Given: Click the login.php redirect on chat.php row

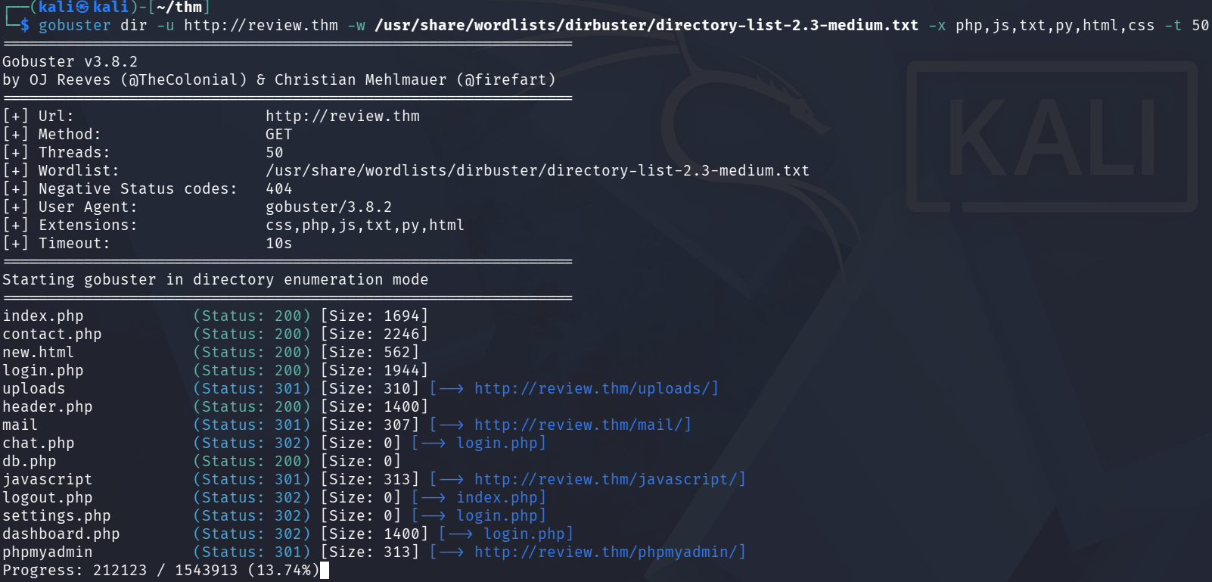Looking at the screenshot, I should 496,443.
